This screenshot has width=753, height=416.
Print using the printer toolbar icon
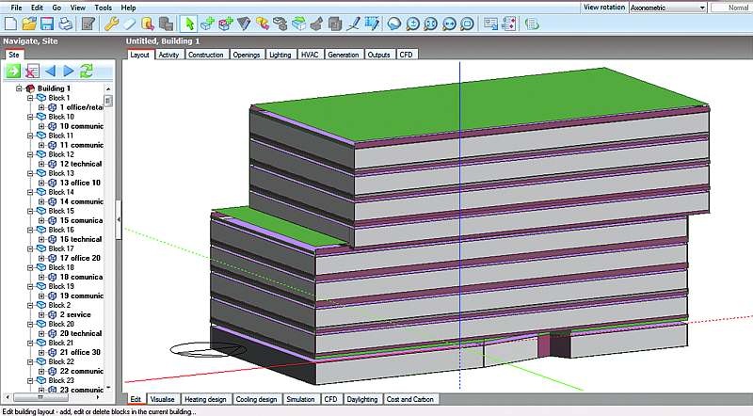pyautogui.click(x=65, y=23)
